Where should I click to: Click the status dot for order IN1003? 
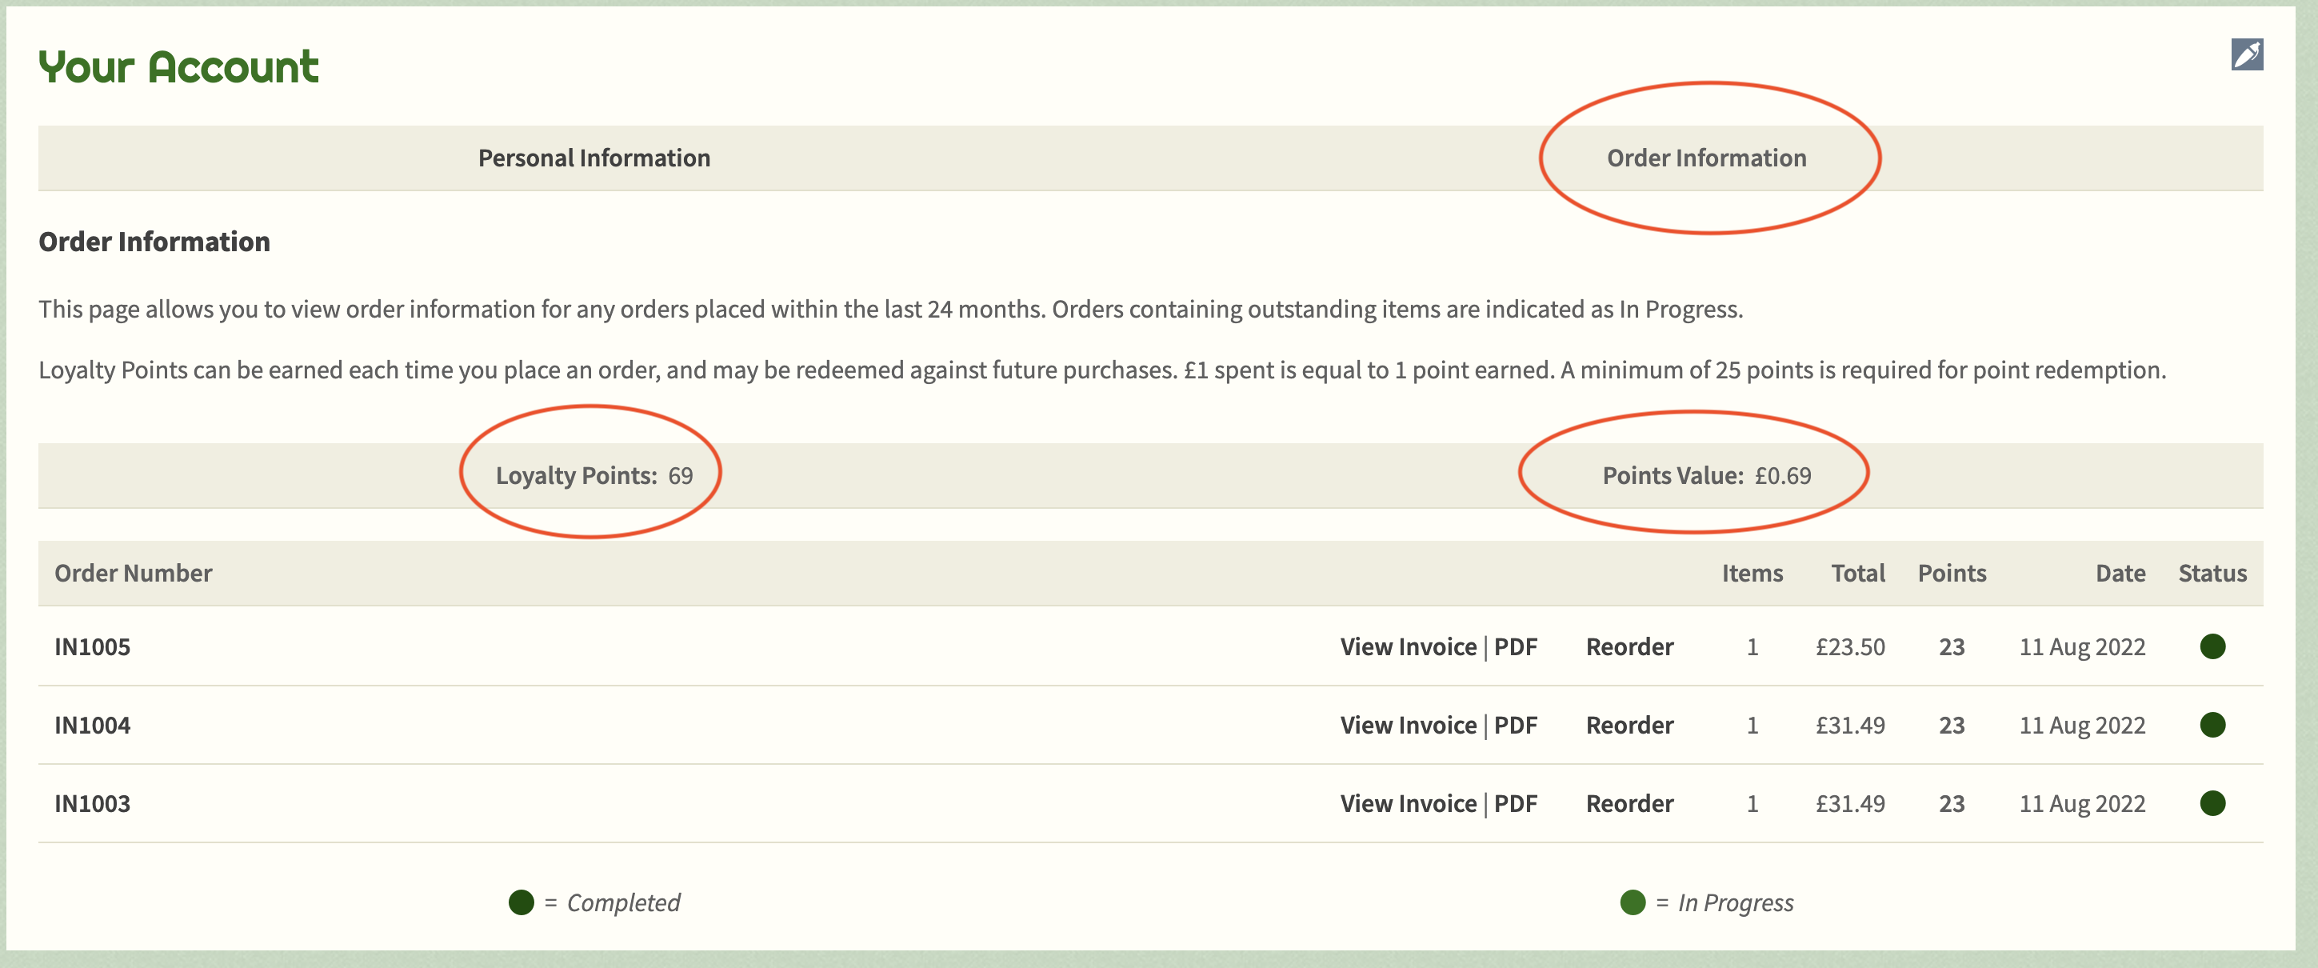tap(2212, 803)
